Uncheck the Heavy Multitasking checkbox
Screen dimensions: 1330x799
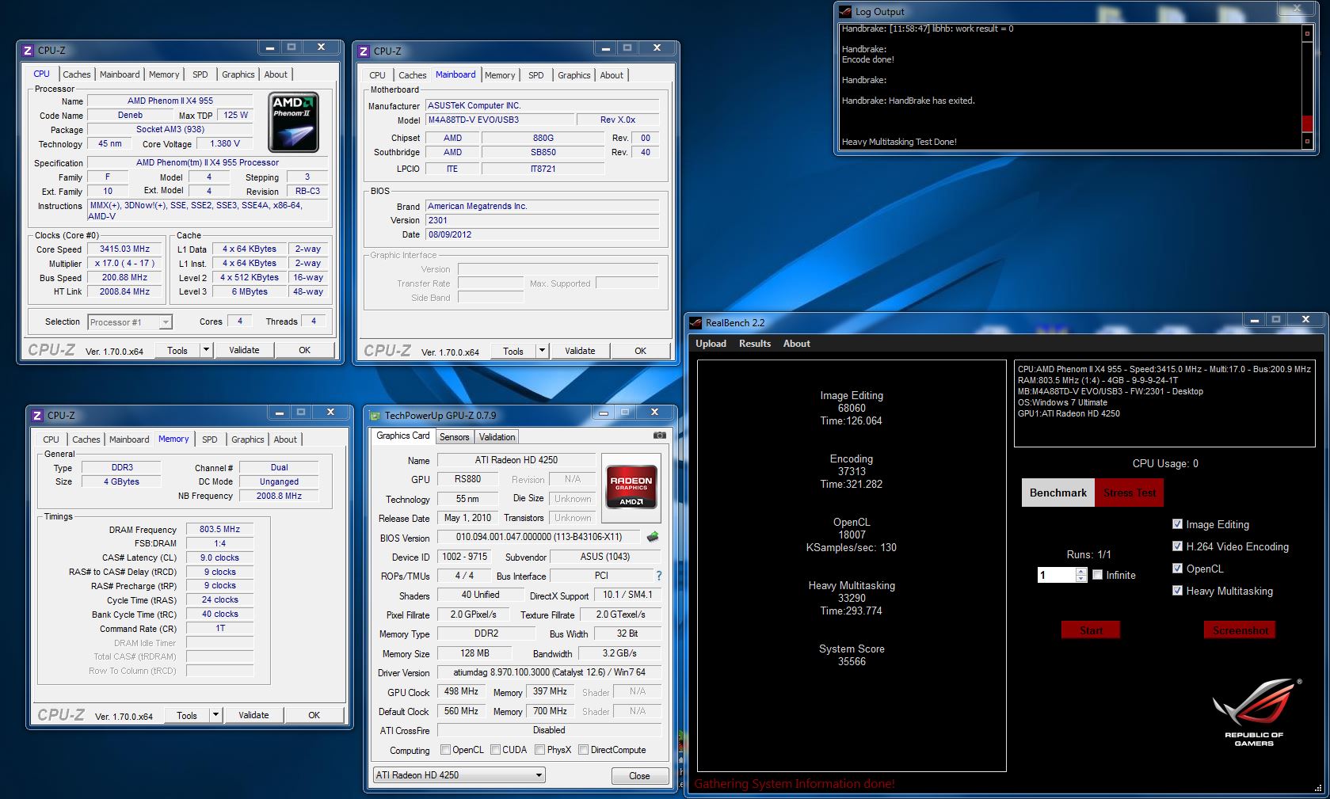pos(1177,591)
